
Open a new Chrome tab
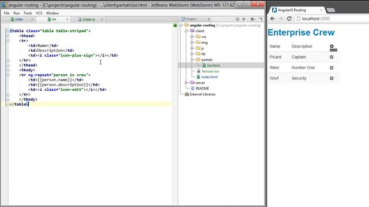pyautogui.click(x=330, y=10)
